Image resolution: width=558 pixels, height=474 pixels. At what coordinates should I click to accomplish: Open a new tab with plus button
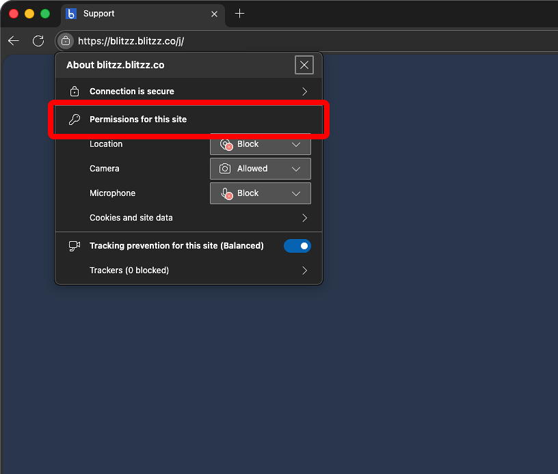pyautogui.click(x=240, y=14)
